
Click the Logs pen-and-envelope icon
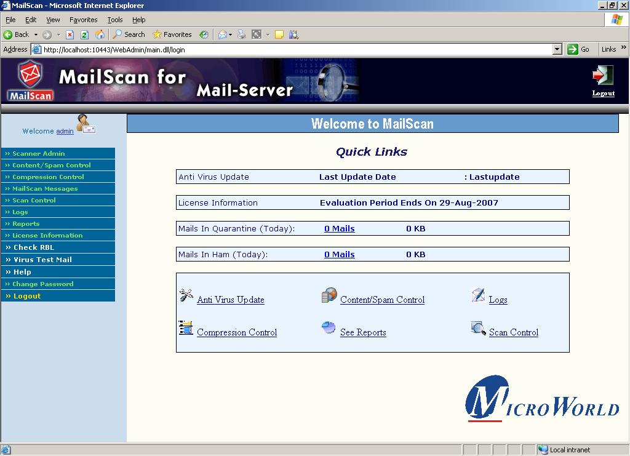click(x=478, y=295)
